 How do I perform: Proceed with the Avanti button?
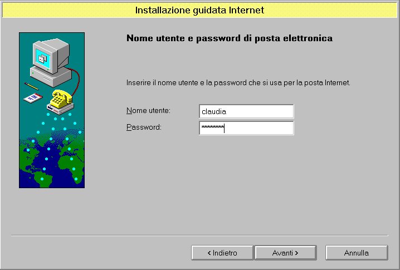pyautogui.click(x=285, y=253)
